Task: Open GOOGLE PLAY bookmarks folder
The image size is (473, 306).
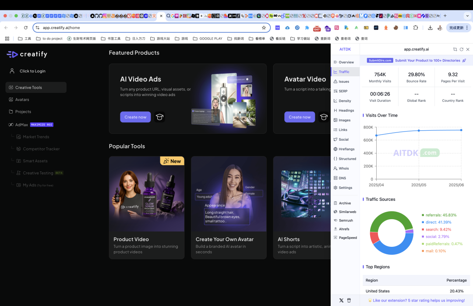Action: tap(208, 39)
